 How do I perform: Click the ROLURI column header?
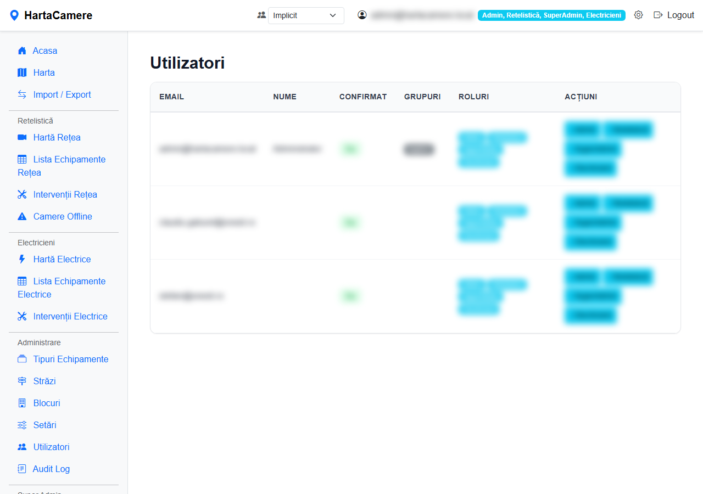[473, 97]
